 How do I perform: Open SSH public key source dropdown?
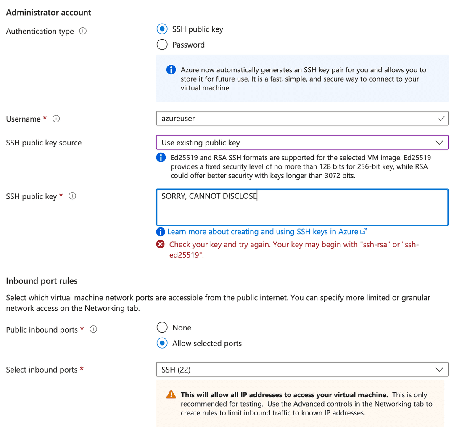coord(302,143)
